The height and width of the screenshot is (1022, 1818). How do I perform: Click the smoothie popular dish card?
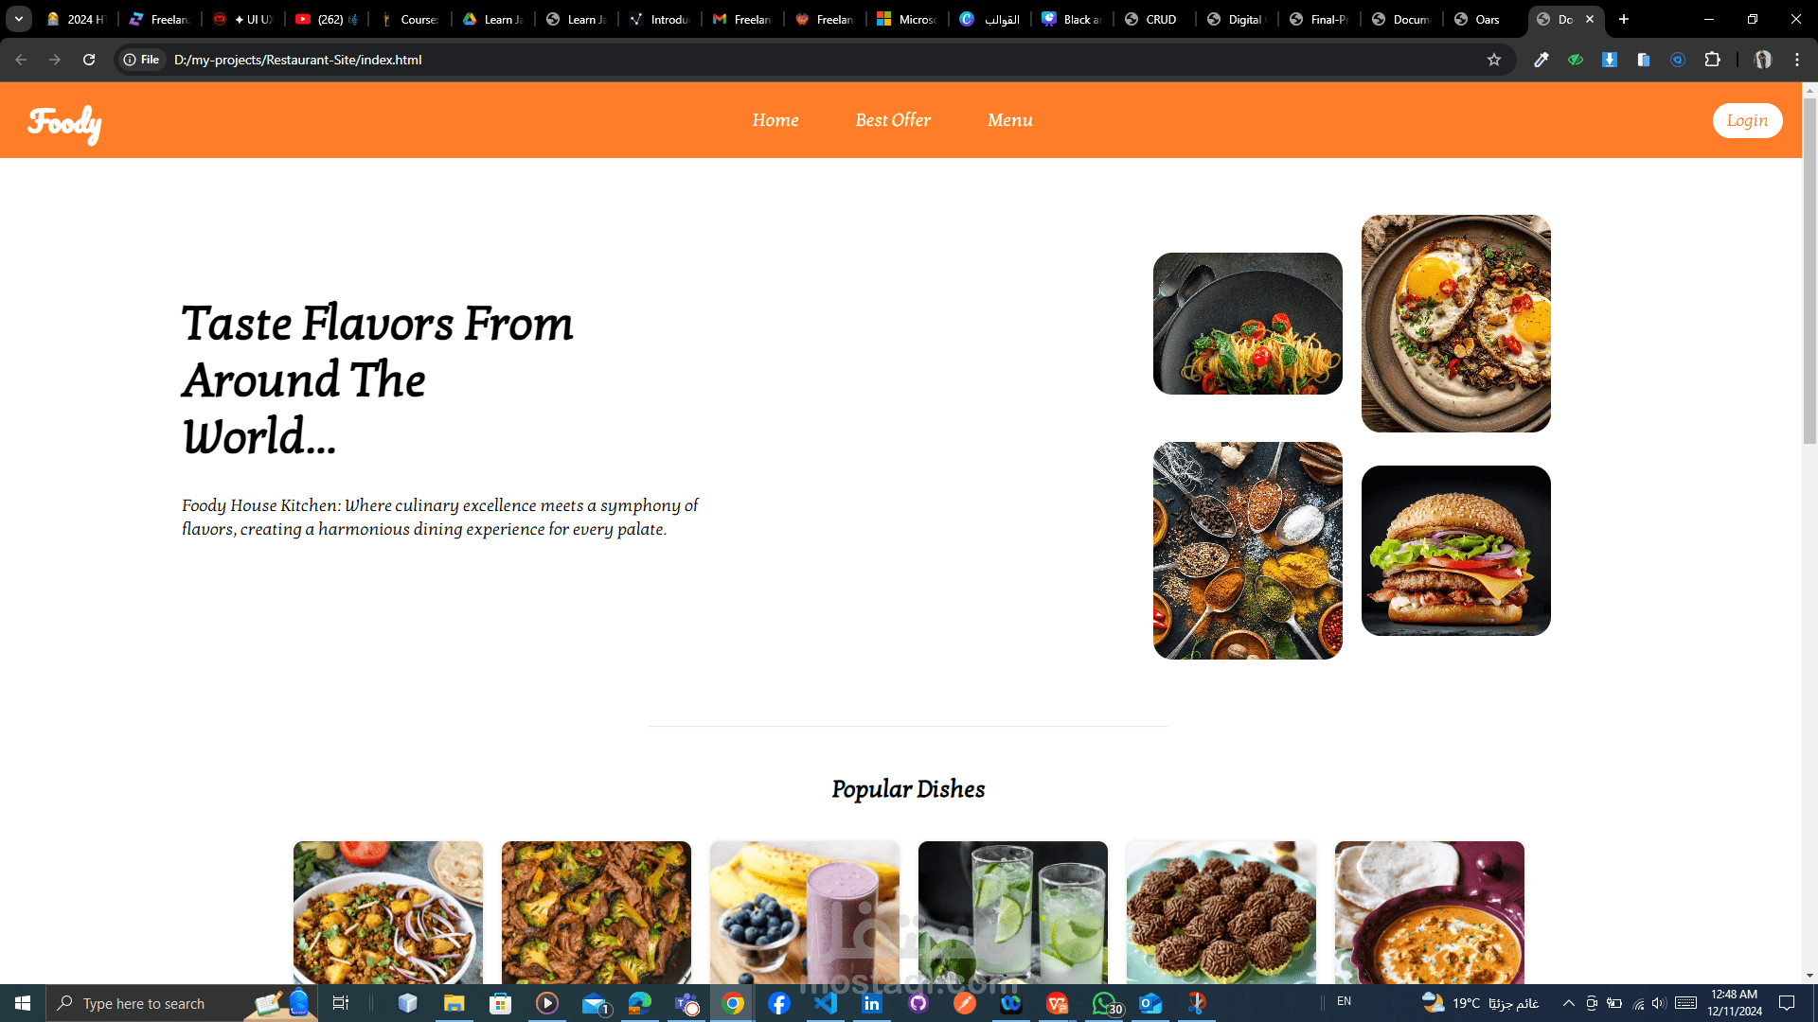pos(804,911)
